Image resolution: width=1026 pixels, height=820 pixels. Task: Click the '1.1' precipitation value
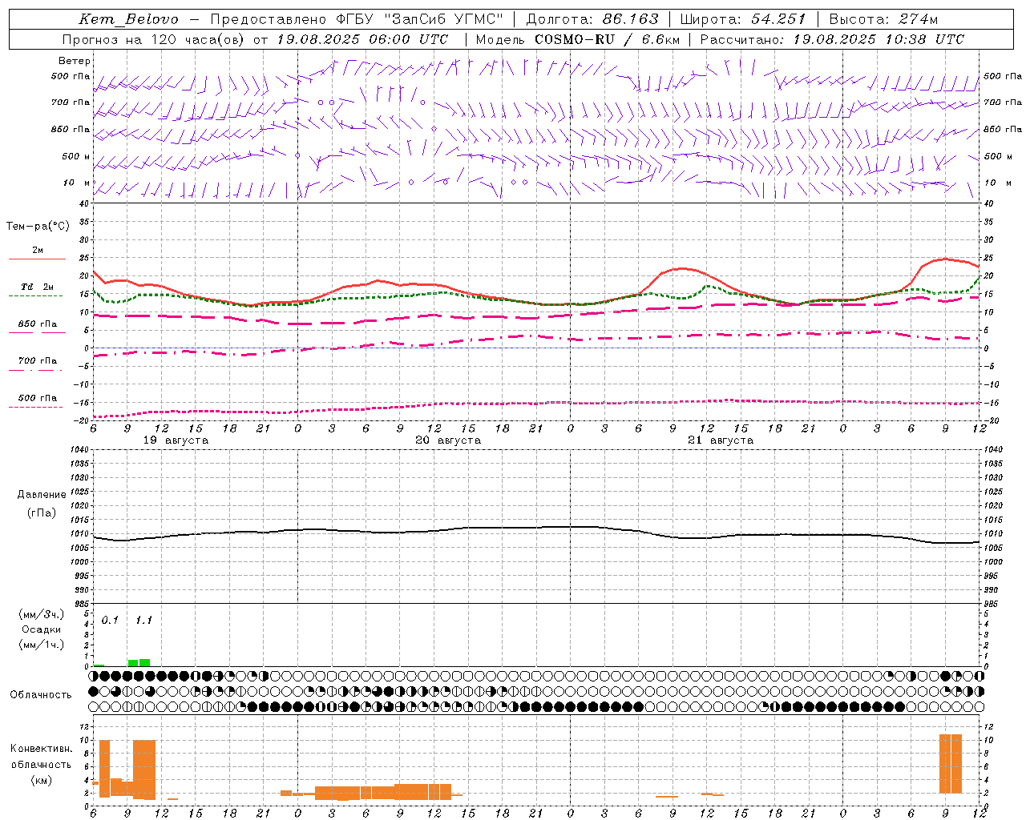[x=143, y=621]
